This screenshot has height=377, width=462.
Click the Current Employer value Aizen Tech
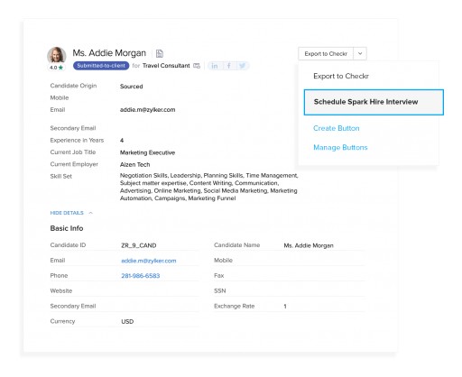(134, 165)
